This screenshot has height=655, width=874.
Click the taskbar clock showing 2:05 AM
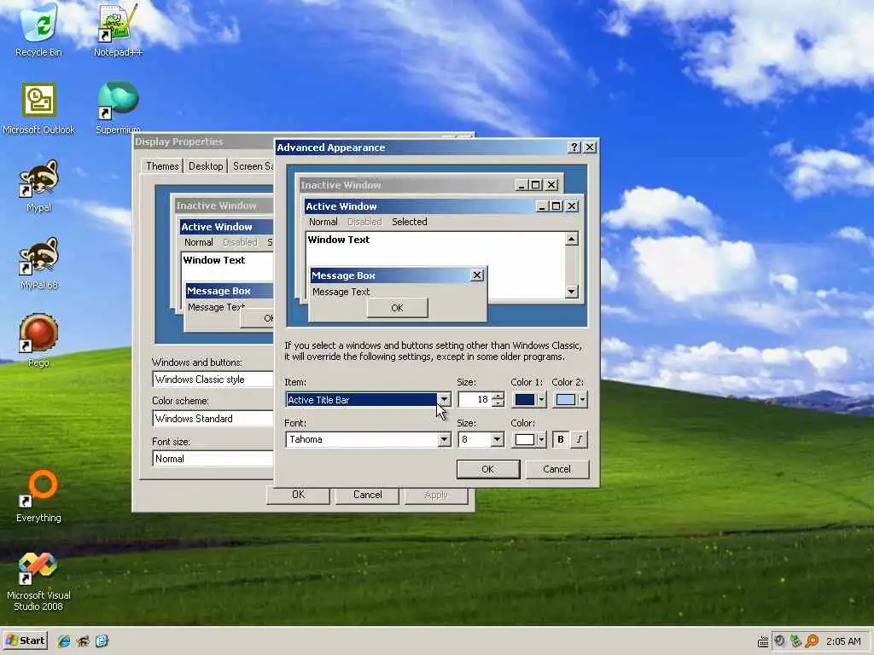click(x=843, y=641)
